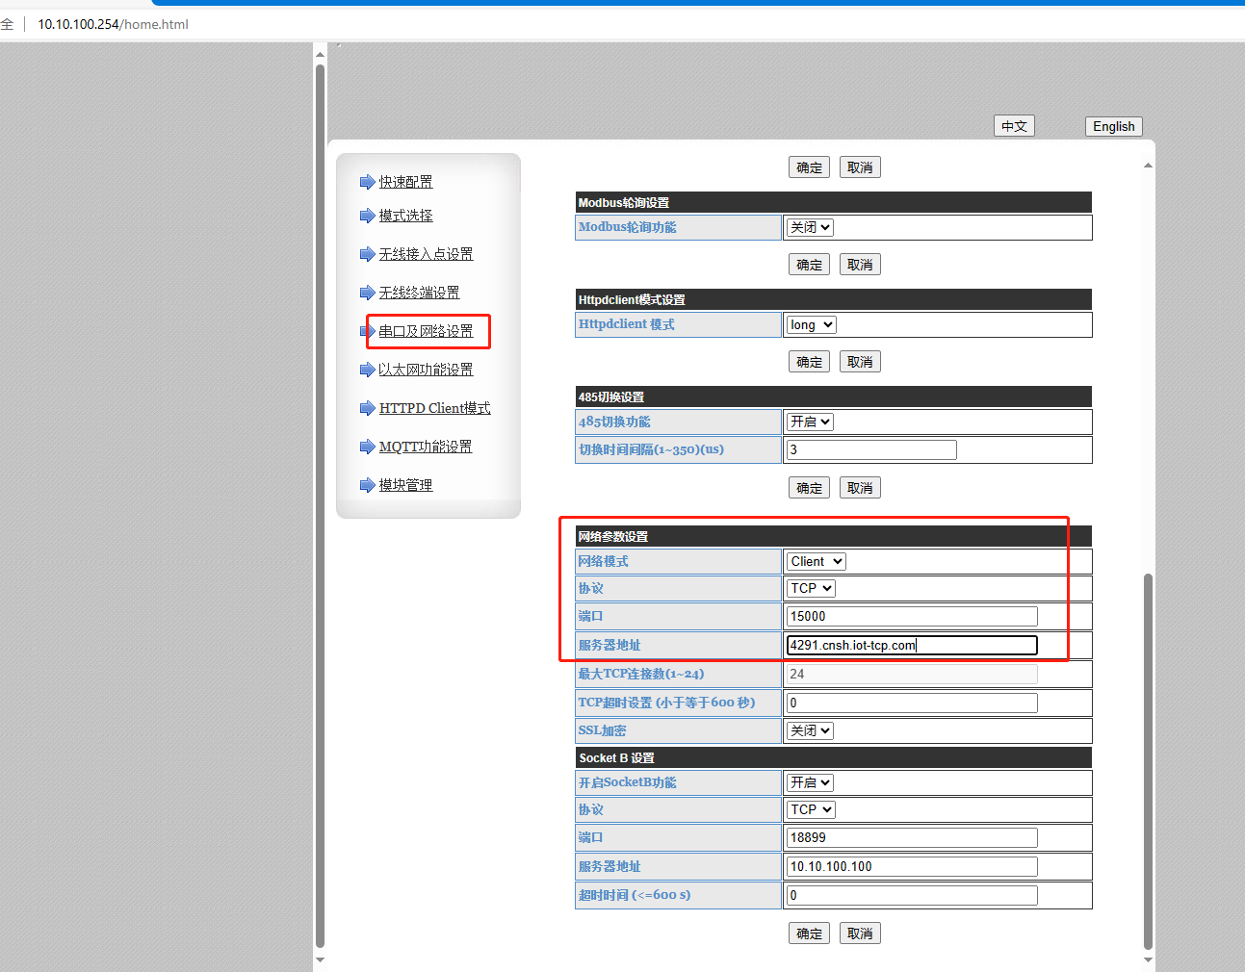
Task: Change the SSL加密 setting selector
Action: click(810, 731)
